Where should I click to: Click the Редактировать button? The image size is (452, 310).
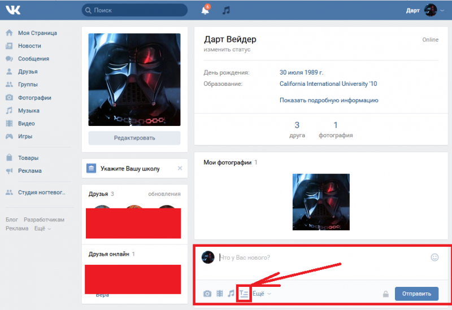tap(134, 138)
